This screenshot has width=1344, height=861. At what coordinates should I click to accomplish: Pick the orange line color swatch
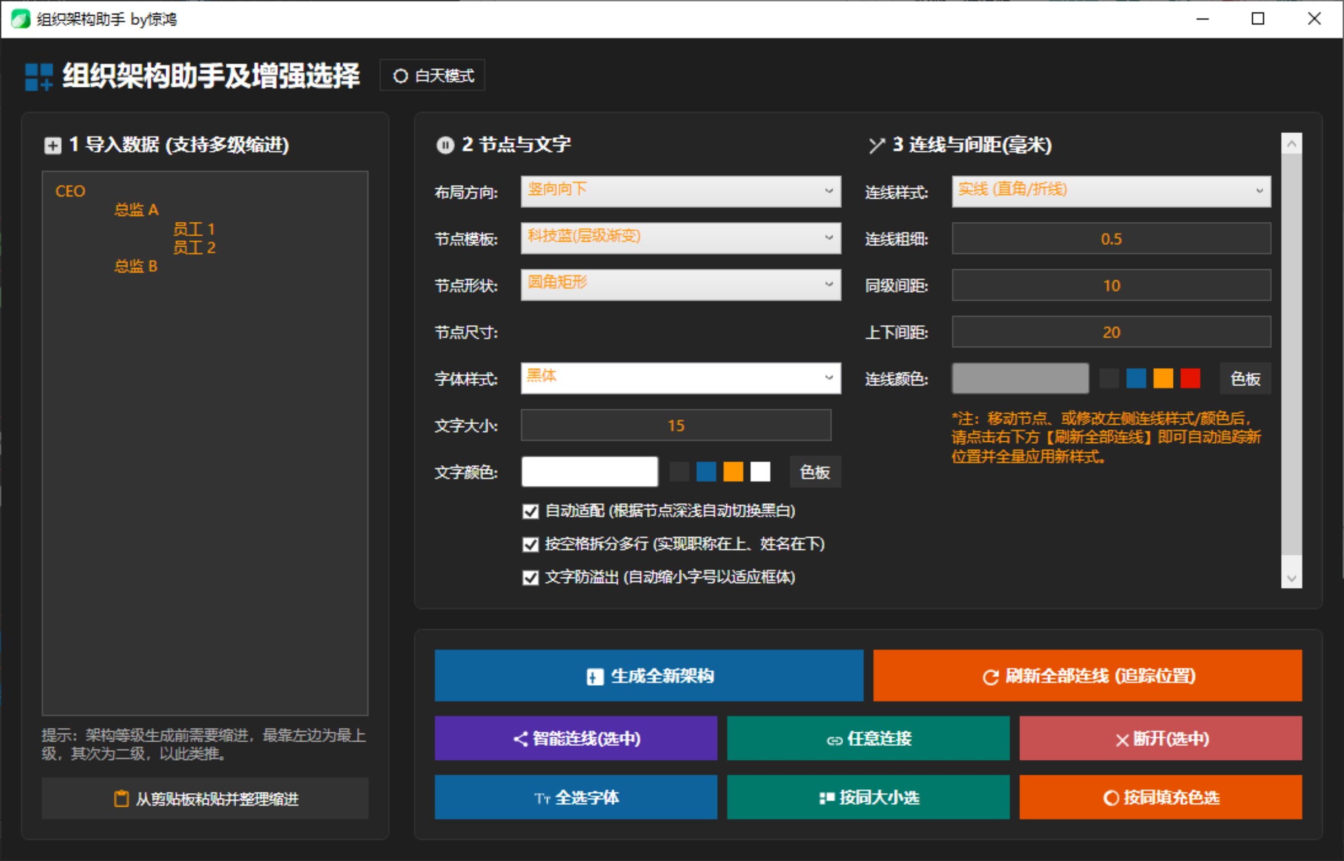click(x=1163, y=378)
